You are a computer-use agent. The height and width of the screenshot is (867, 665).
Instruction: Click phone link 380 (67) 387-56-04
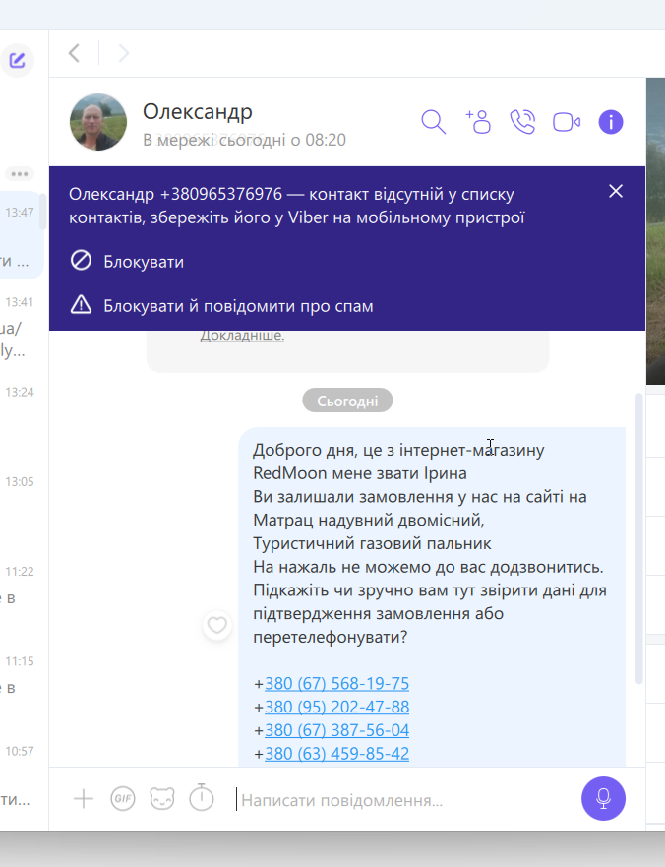[336, 730]
